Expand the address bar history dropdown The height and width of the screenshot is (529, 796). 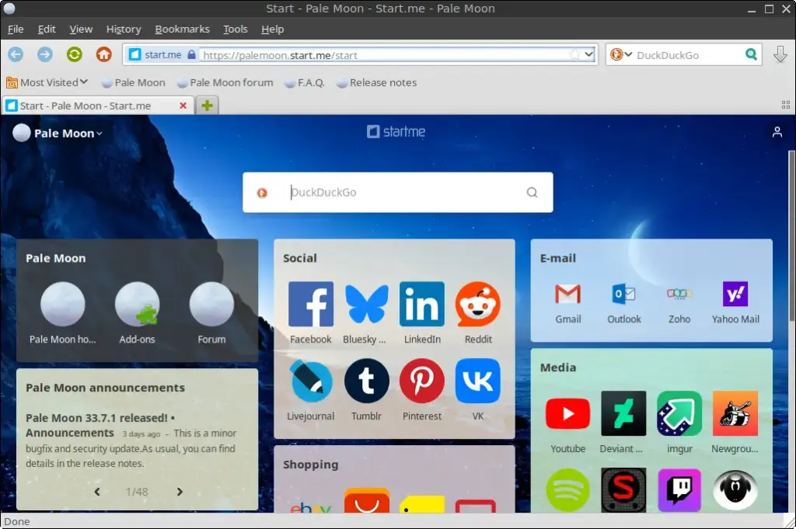click(588, 54)
